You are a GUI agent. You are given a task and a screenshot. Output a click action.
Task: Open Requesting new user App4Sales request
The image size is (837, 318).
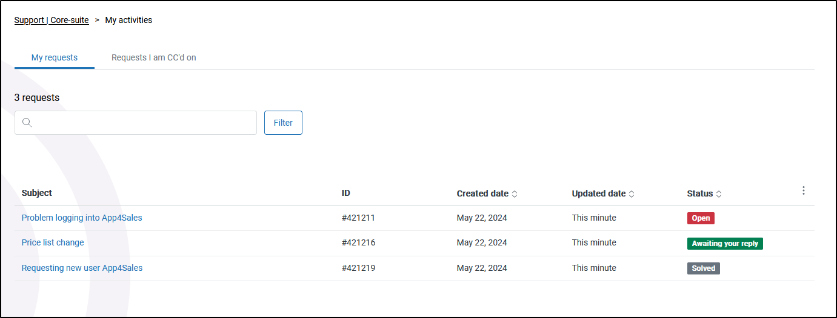pos(82,268)
